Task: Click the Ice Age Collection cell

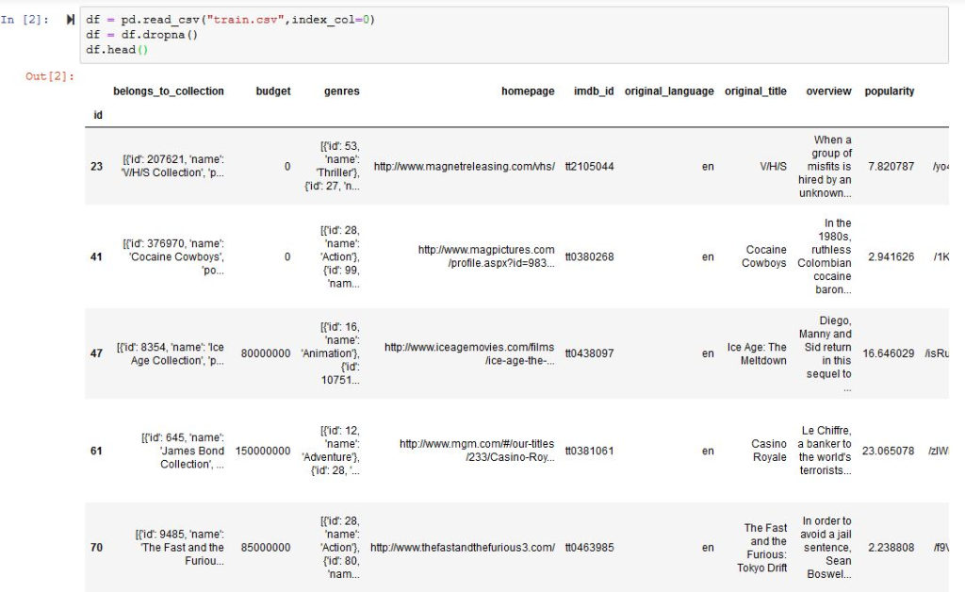Action: [x=171, y=354]
